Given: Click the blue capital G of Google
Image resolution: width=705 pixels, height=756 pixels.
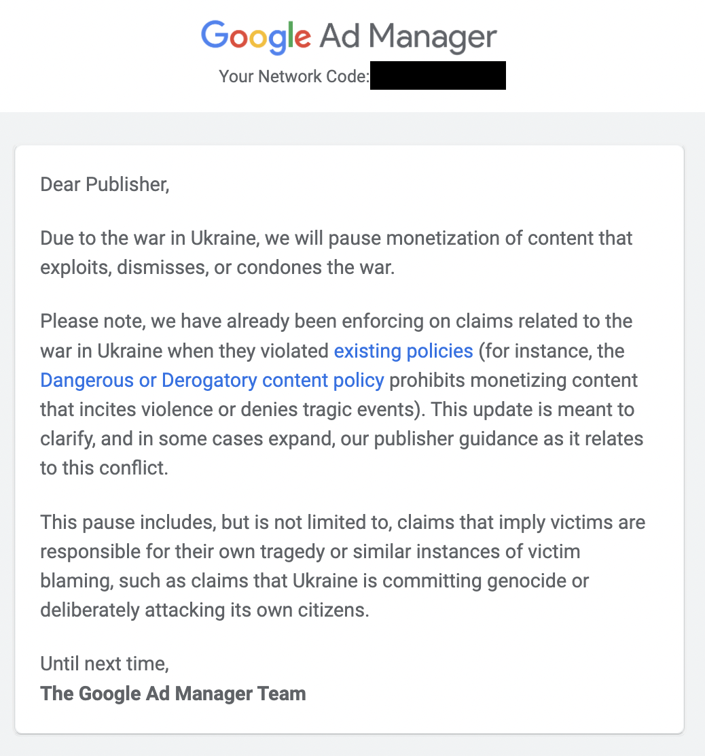Looking at the screenshot, I should pos(215,34).
